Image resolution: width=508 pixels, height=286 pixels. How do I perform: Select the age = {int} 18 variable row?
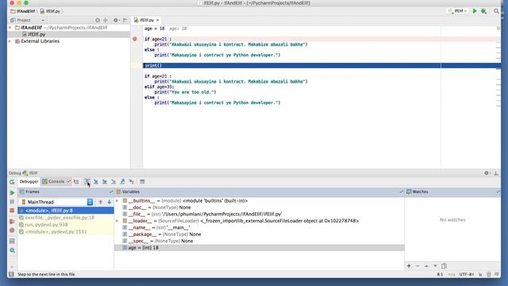pos(260,248)
